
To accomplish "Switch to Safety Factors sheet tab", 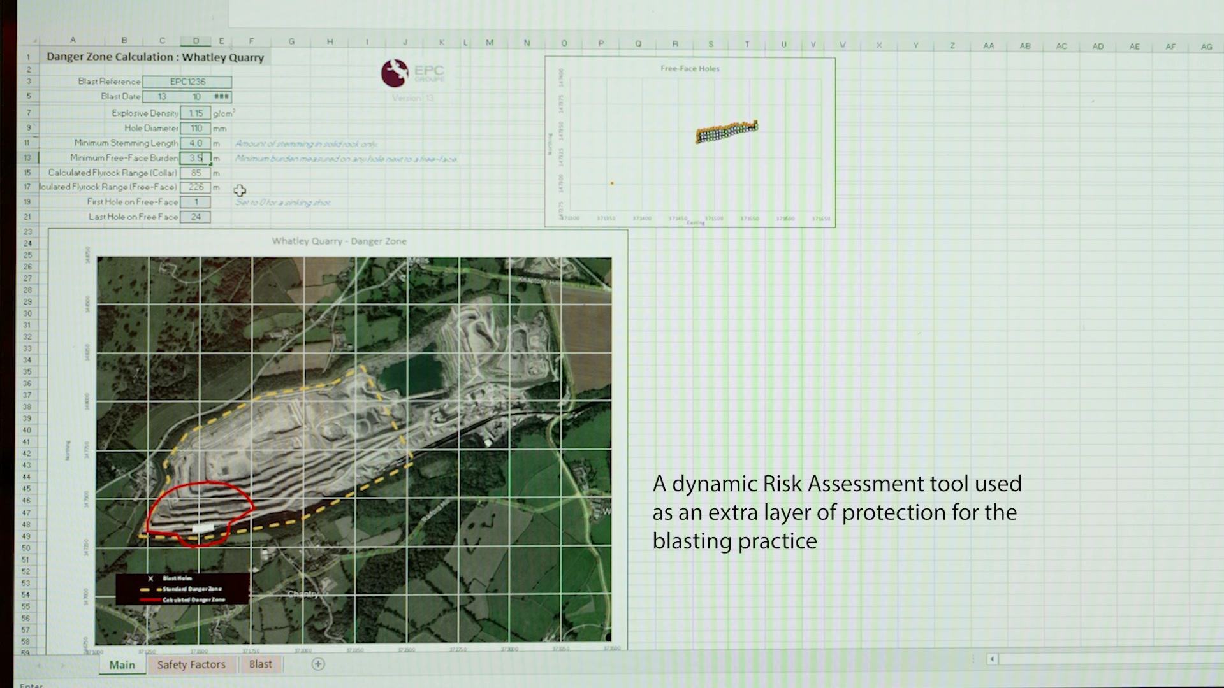I will 191,664.
